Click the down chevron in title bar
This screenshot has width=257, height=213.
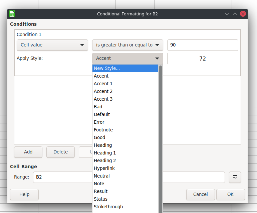(227, 14)
